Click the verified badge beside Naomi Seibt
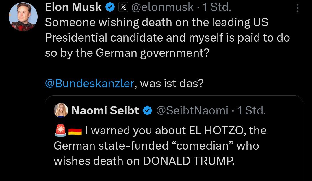 [x=148, y=110]
